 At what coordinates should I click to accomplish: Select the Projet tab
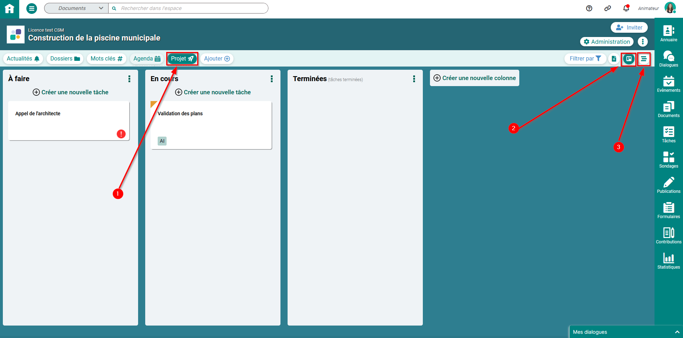[182, 59]
